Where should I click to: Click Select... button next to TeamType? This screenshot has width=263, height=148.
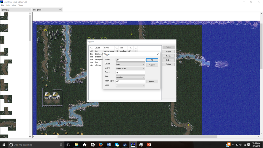click(x=152, y=82)
